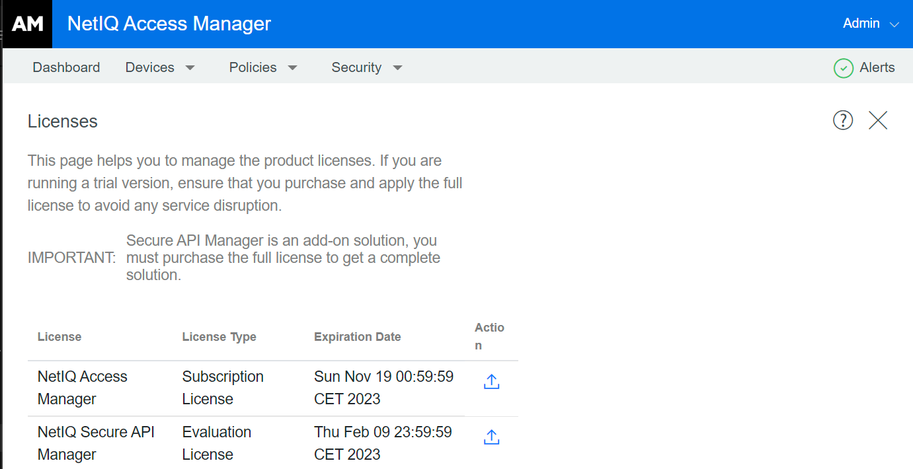Select the NetIQ Secure API Manager row
The height and width of the screenshot is (469, 913).
[x=96, y=443]
